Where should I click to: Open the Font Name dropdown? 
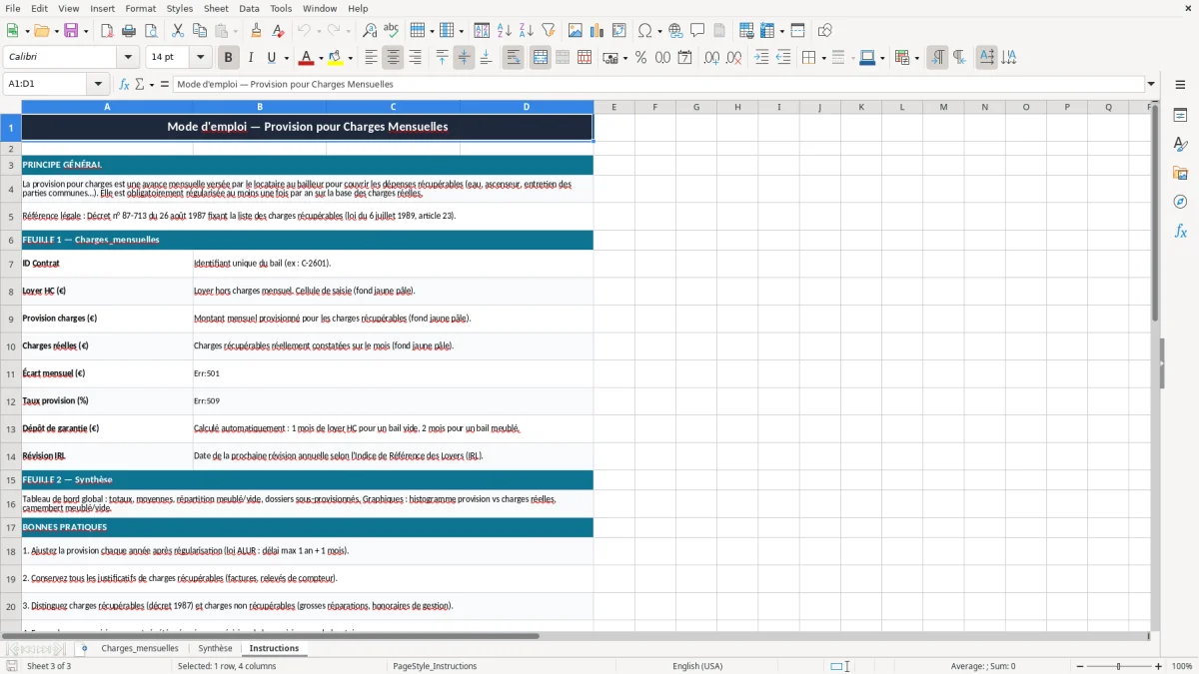tap(127, 58)
